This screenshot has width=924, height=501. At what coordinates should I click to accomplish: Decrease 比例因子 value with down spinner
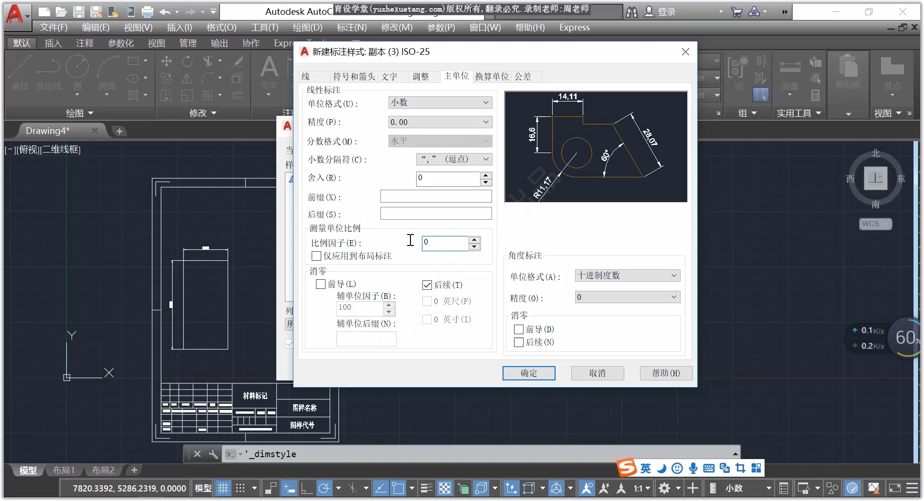[474, 247]
